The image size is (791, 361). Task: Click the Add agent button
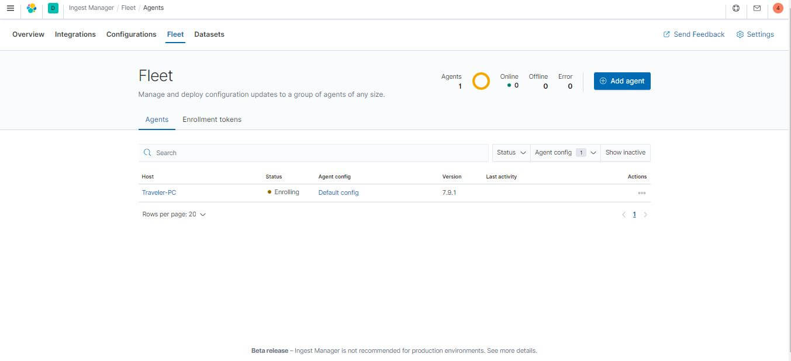point(621,80)
